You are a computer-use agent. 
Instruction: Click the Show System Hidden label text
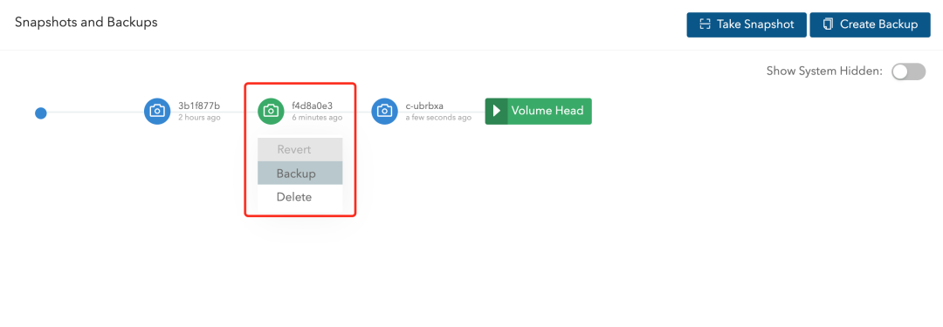tap(824, 72)
